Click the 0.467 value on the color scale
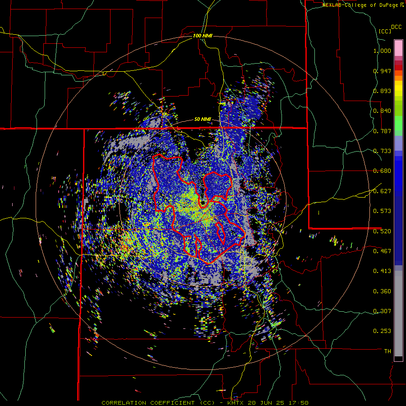The width and height of the screenshot is (406, 406). pos(382,251)
